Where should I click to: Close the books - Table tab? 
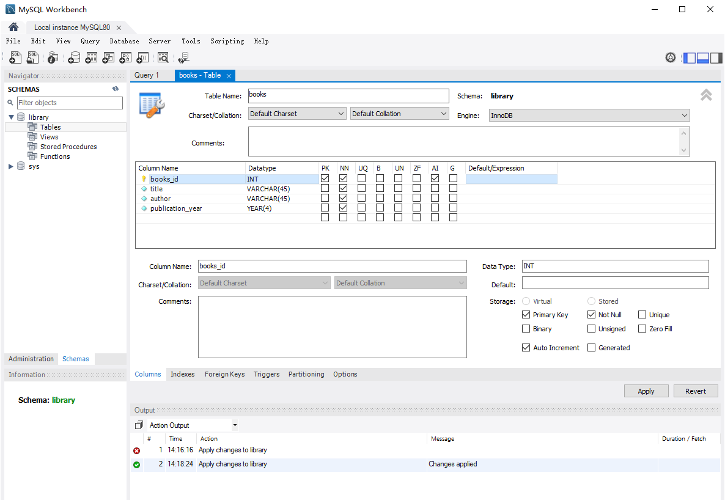click(x=229, y=76)
